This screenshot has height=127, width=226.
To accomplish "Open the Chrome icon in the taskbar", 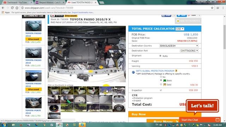I will (59, 125).
